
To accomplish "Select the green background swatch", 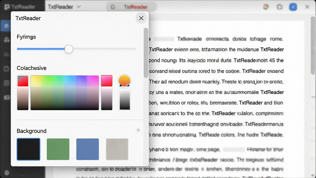I will click(58, 149).
